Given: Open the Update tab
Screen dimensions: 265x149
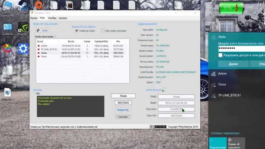Looking at the screenshot, I should point(63,18).
